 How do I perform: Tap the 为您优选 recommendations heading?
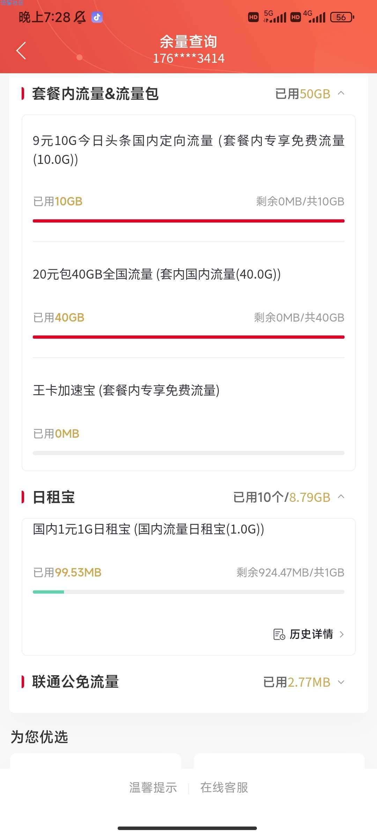[x=39, y=737]
